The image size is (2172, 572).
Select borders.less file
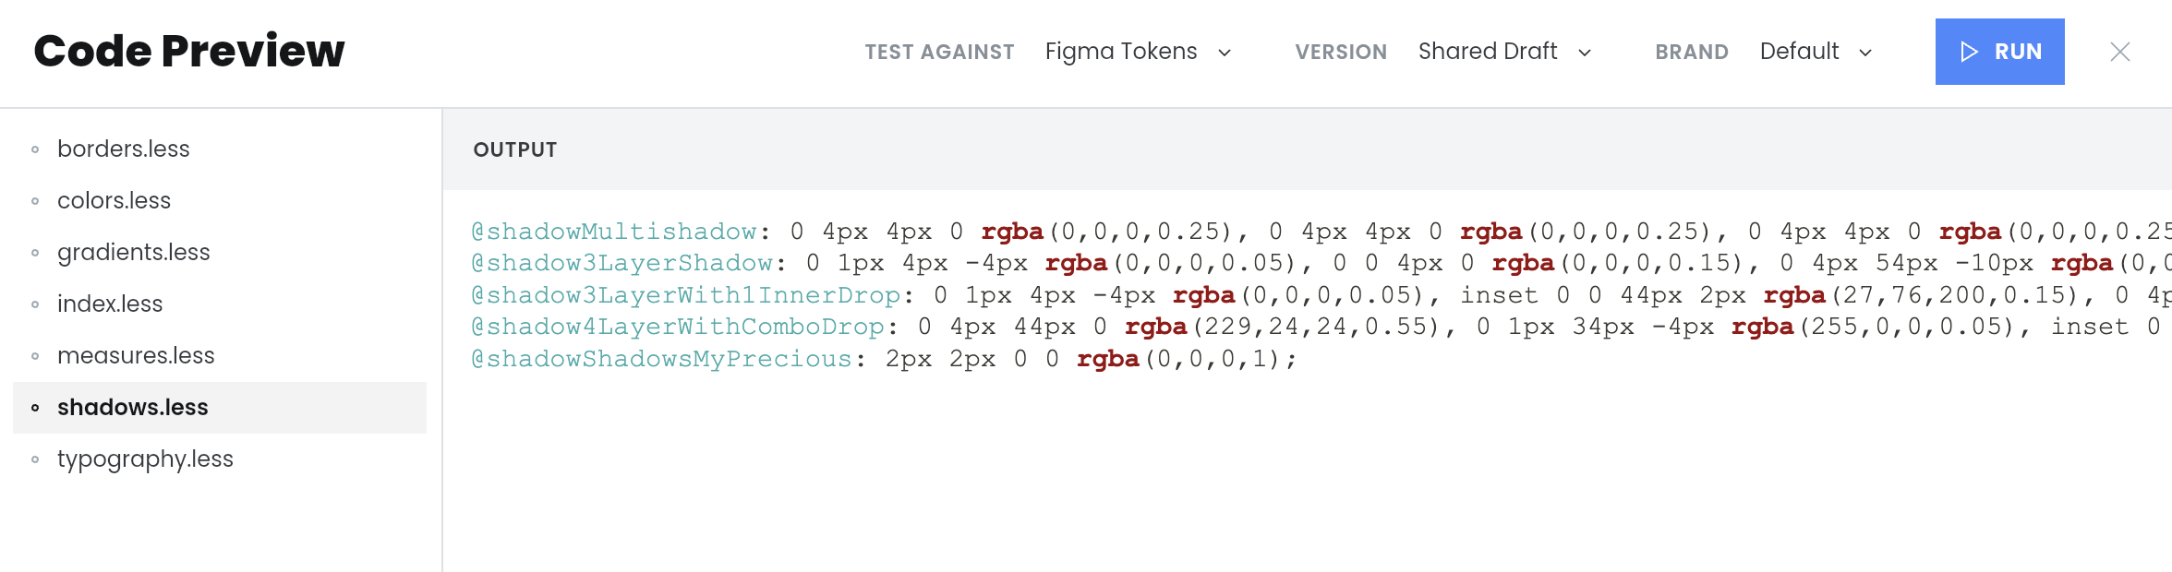(x=123, y=149)
